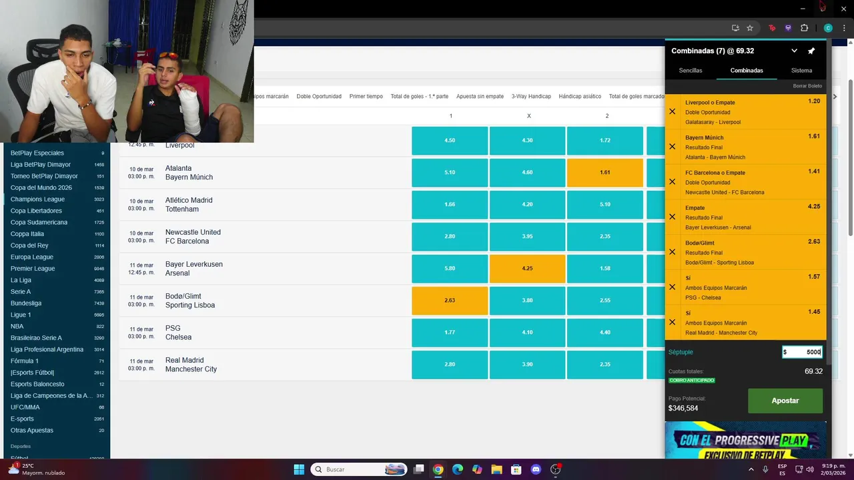Open the Real Madrid vs Manchester City match
Image resolution: width=854 pixels, height=480 pixels.
pyautogui.click(x=191, y=365)
